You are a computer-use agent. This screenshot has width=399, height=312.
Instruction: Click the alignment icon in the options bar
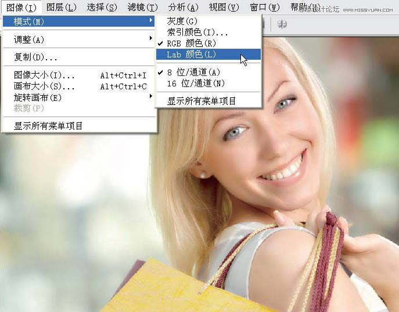(282, 24)
